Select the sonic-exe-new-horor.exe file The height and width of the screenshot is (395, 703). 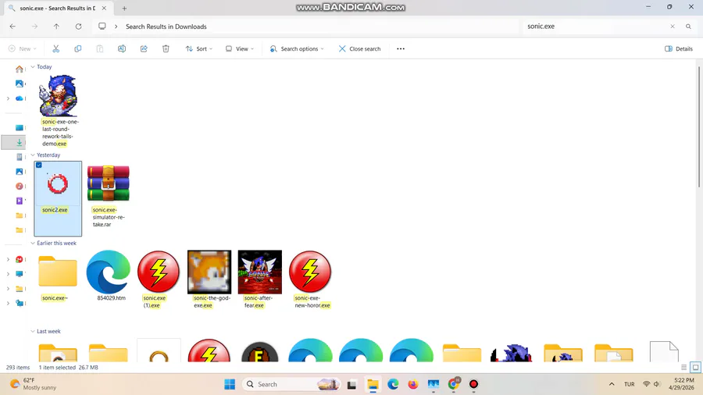(310, 279)
